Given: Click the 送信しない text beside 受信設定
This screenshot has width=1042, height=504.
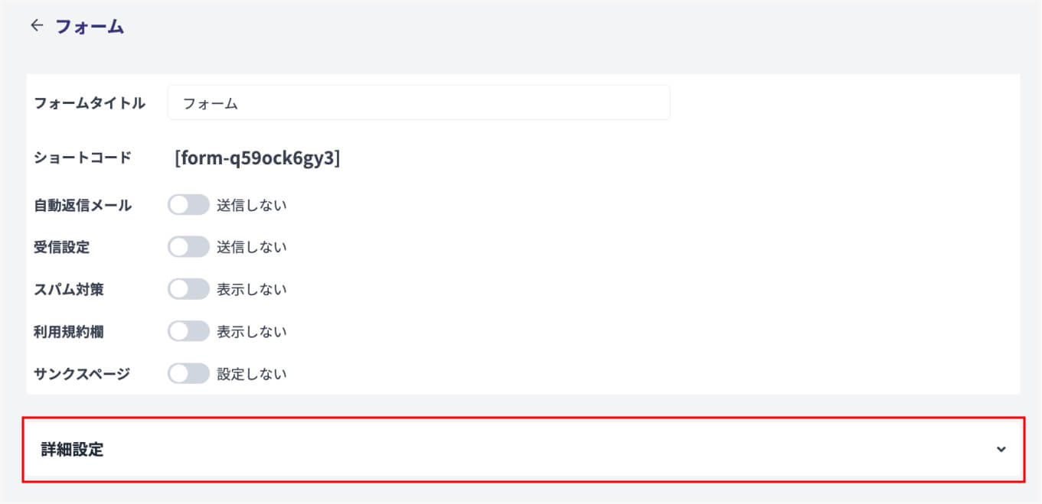Looking at the screenshot, I should (251, 247).
